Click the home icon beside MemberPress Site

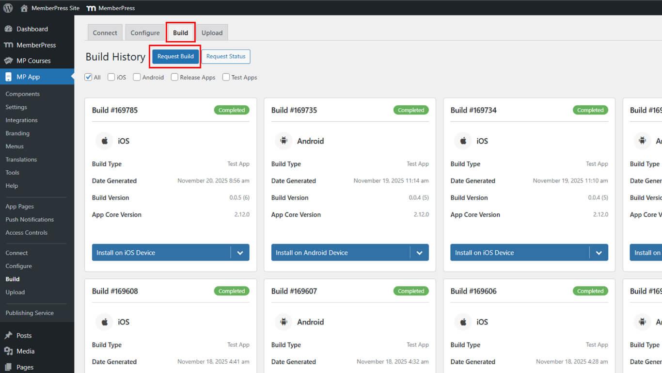pyautogui.click(x=24, y=8)
